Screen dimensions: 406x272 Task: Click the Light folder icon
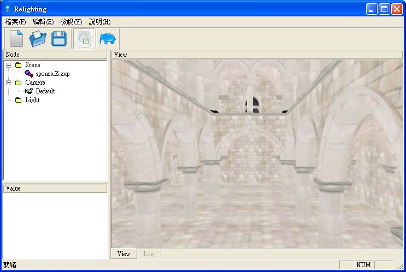coord(18,100)
